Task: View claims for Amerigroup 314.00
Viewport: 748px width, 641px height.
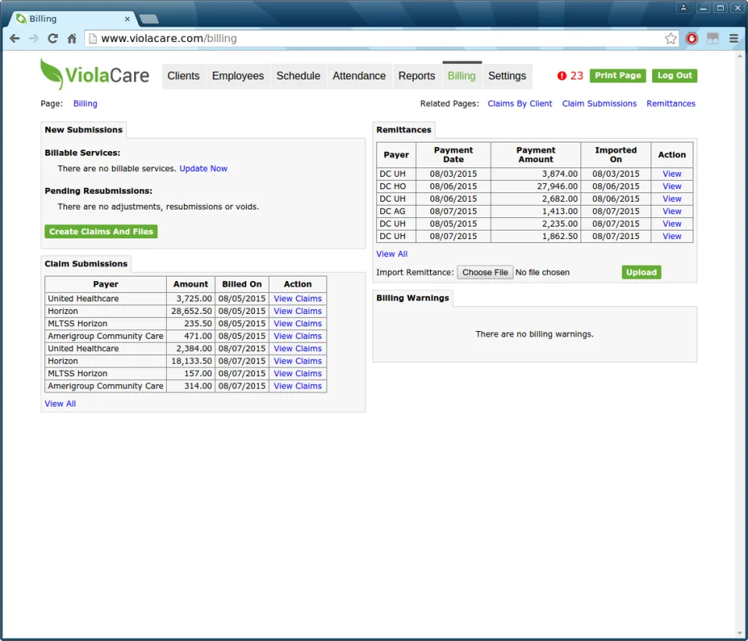Action: tap(298, 386)
